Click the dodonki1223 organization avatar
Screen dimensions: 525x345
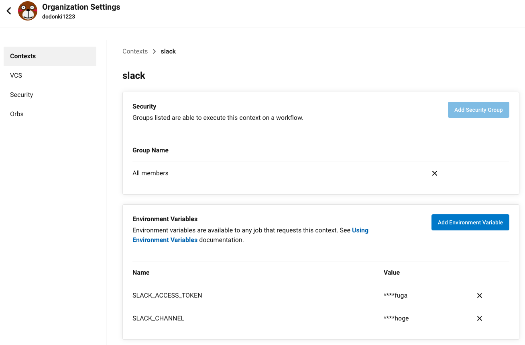pyautogui.click(x=28, y=11)
